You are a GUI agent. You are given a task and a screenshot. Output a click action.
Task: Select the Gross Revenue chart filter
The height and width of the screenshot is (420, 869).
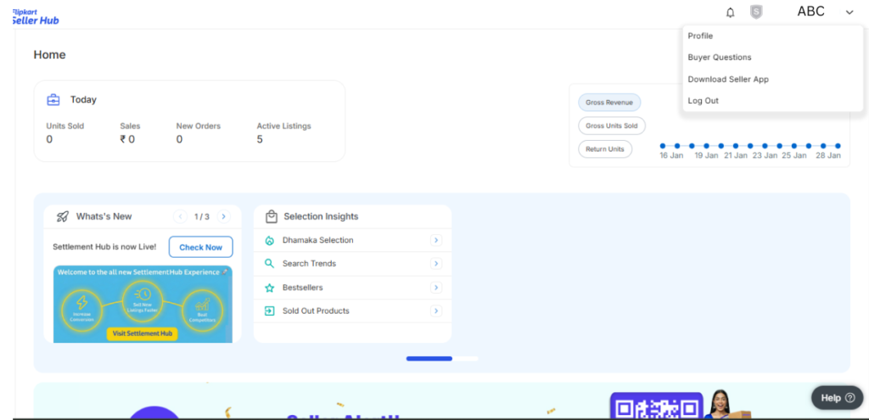[609, 103]
